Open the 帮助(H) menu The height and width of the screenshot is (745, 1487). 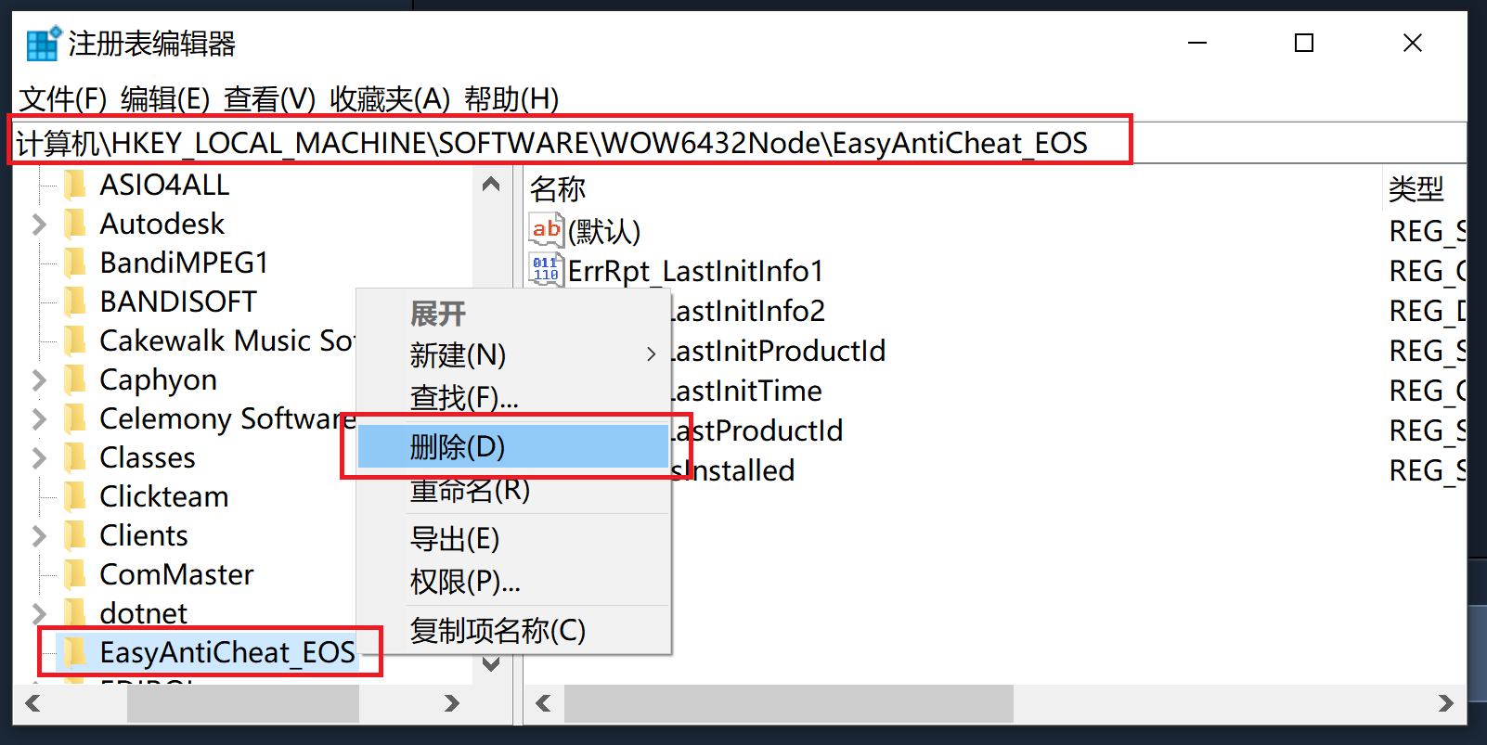point(511,98)
